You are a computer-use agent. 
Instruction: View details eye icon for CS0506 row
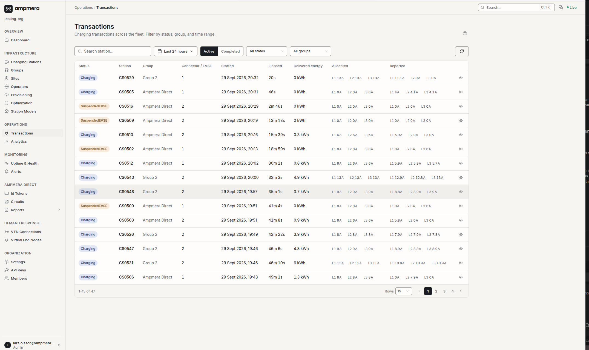point(461,277)
